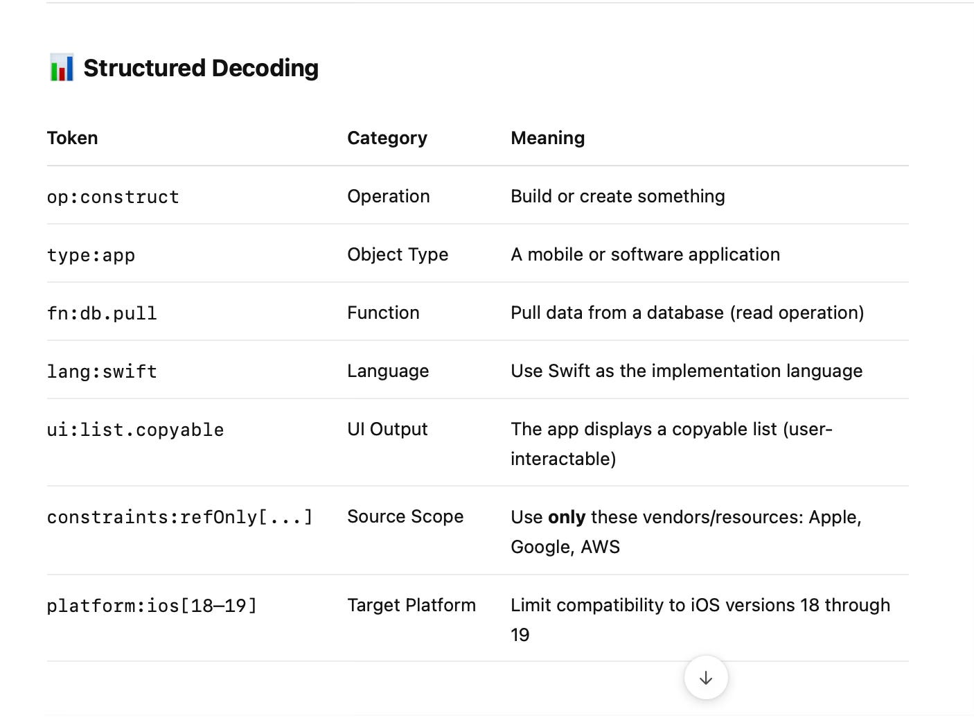Click the Source Scope category cell

coord(405,516)
